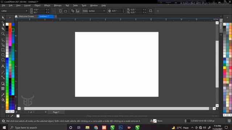Set page to portrait orientation
Image resolution: width=232 pixels, height=130 pixels.
tap(61, 11)
